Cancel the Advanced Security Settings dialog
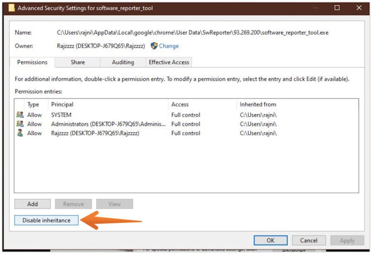This screenshot has width=372, height=254. pos(309,240)
